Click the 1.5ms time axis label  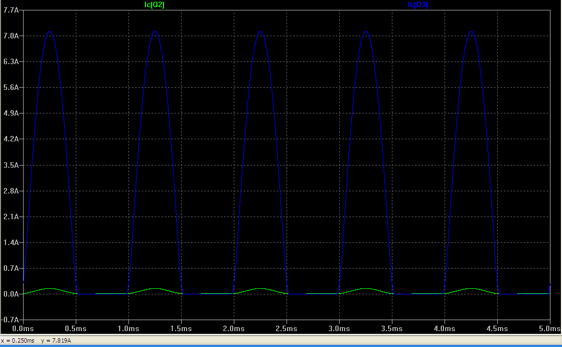tap(181, 328)
